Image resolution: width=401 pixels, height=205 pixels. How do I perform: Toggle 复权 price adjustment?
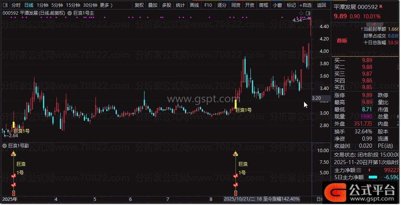pyautogui.click(x=139, y=5)
